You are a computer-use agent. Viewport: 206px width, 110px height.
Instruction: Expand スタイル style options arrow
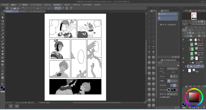(177, 77)
